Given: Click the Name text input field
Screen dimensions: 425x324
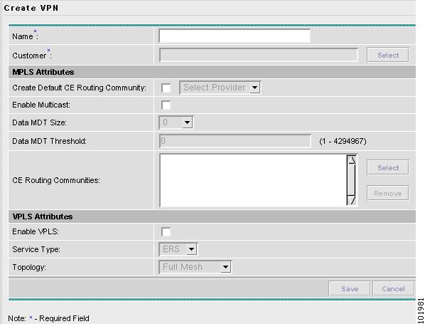Looking at the screenshot, I should 235,36.
